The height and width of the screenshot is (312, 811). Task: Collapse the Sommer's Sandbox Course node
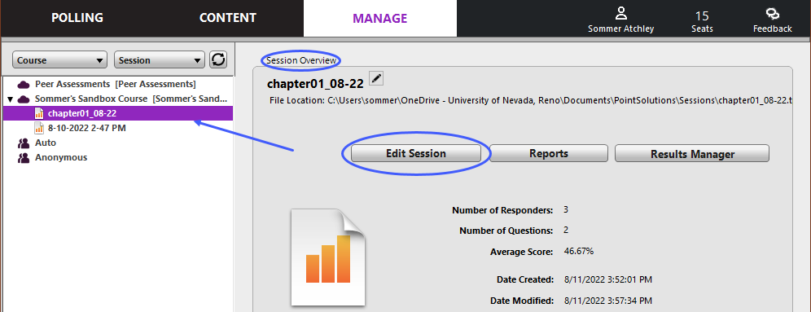pyautogui.click(x=10, y=99)
